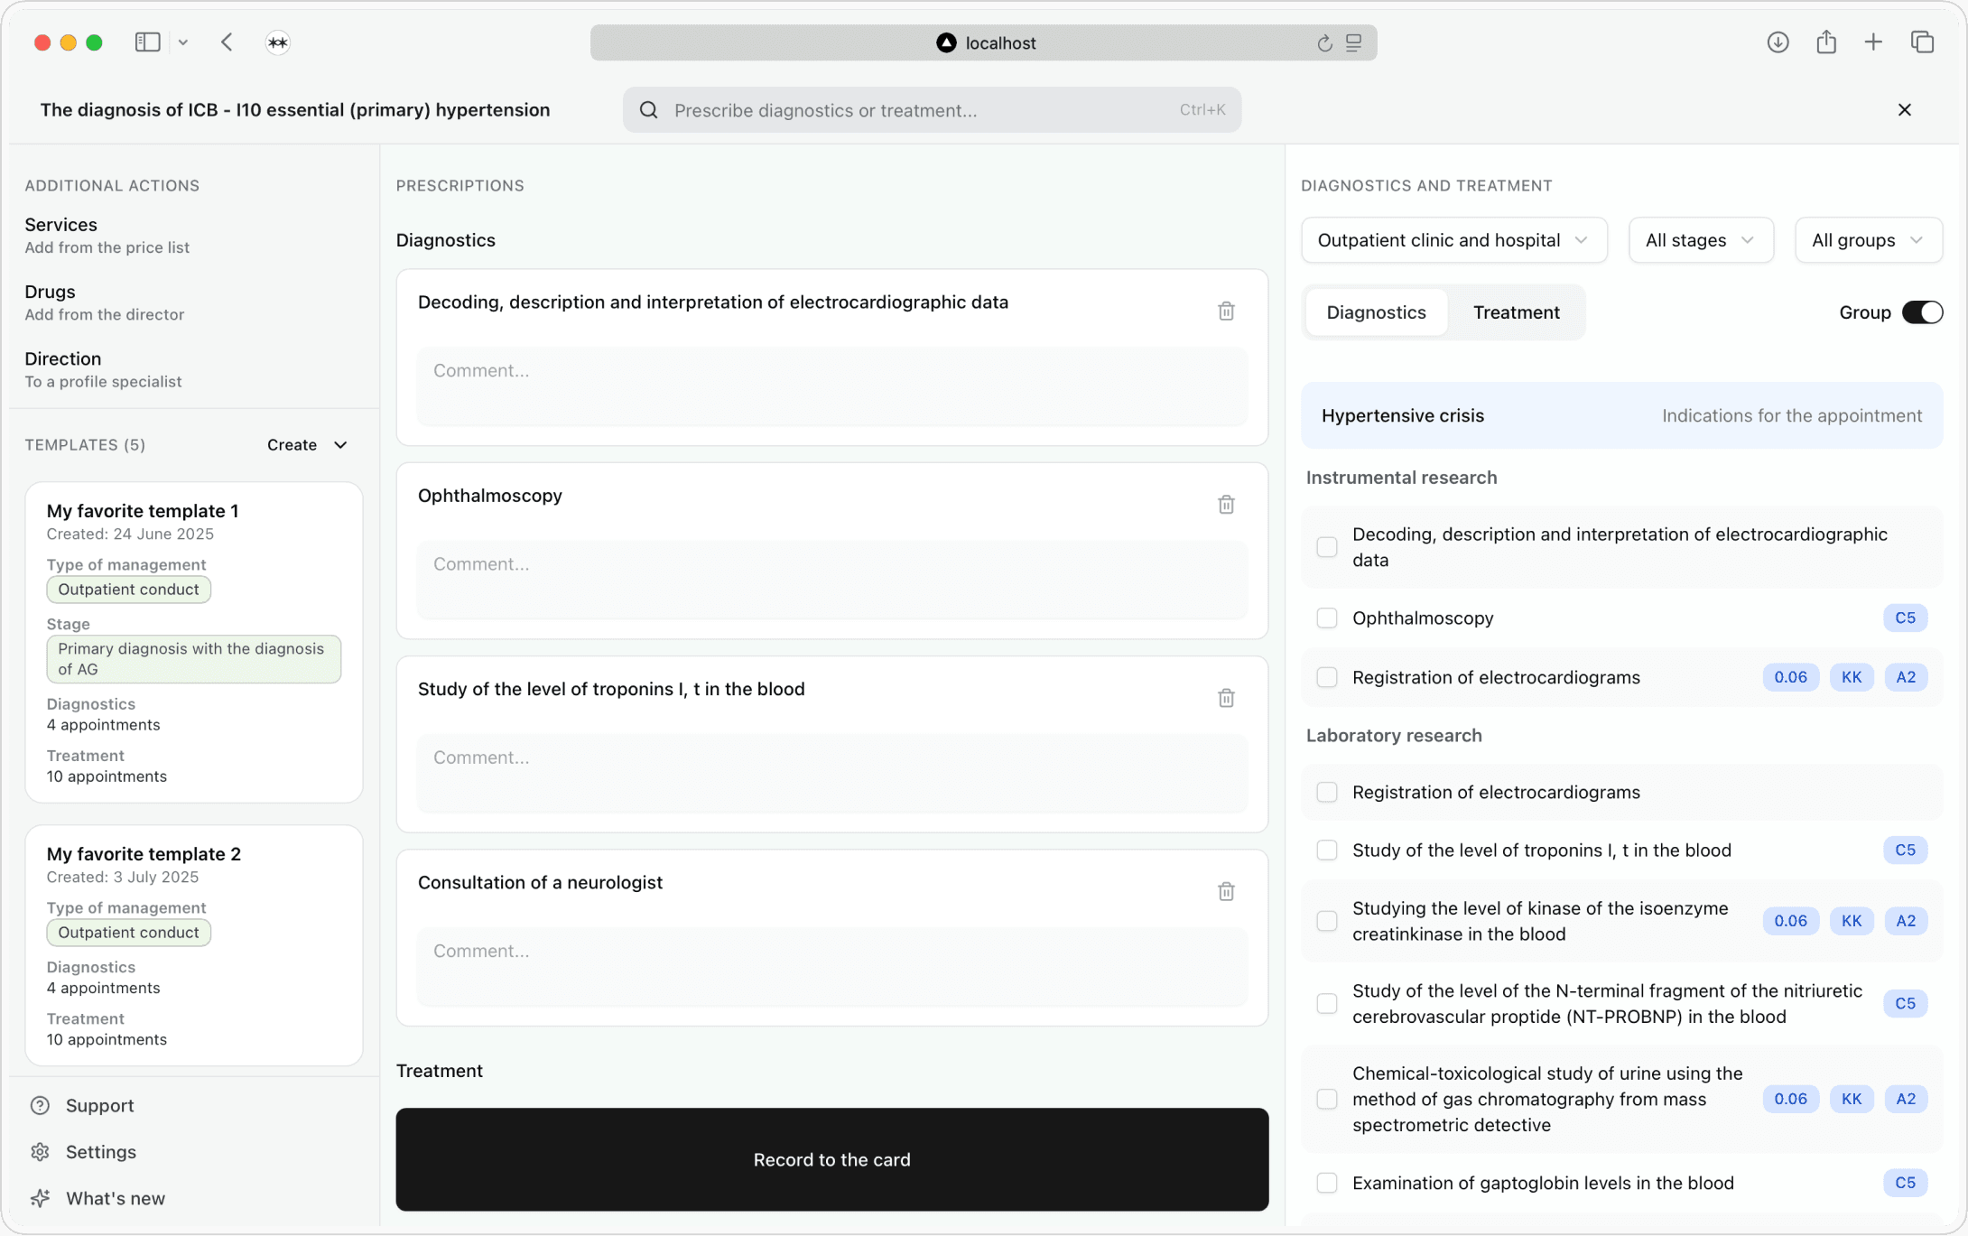
Task: Click the Support question mark icon
Action: [x=40, y=1105]
